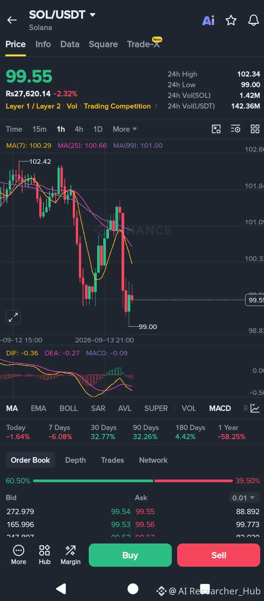Open the grid layout icon
264x601 pixels.
tap(255, 129)
